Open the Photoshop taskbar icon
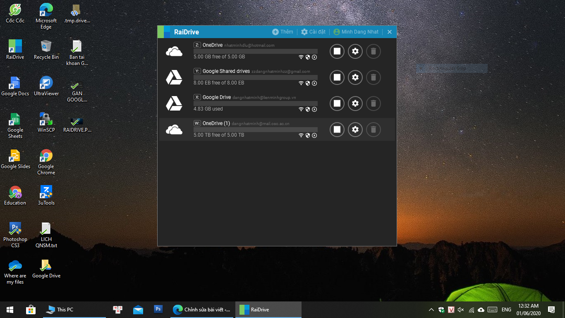The width and height of the screenshot is (565, 318). [158, 309]
